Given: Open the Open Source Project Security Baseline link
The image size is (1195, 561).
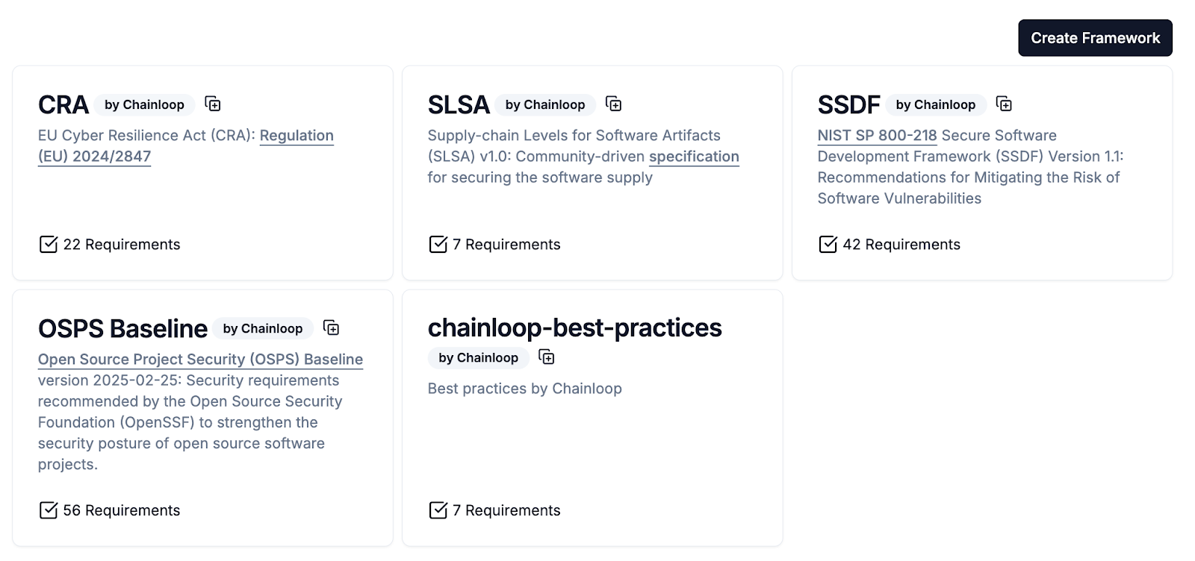Looking at the screenshot, I should point(200,360).
